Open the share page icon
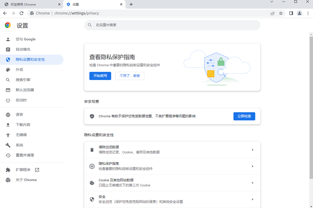313x208 pixels. pyautogui.click(x=272, y=13)
